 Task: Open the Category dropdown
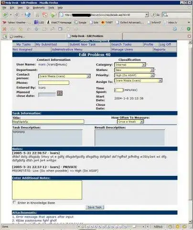[x=130, y=65]
